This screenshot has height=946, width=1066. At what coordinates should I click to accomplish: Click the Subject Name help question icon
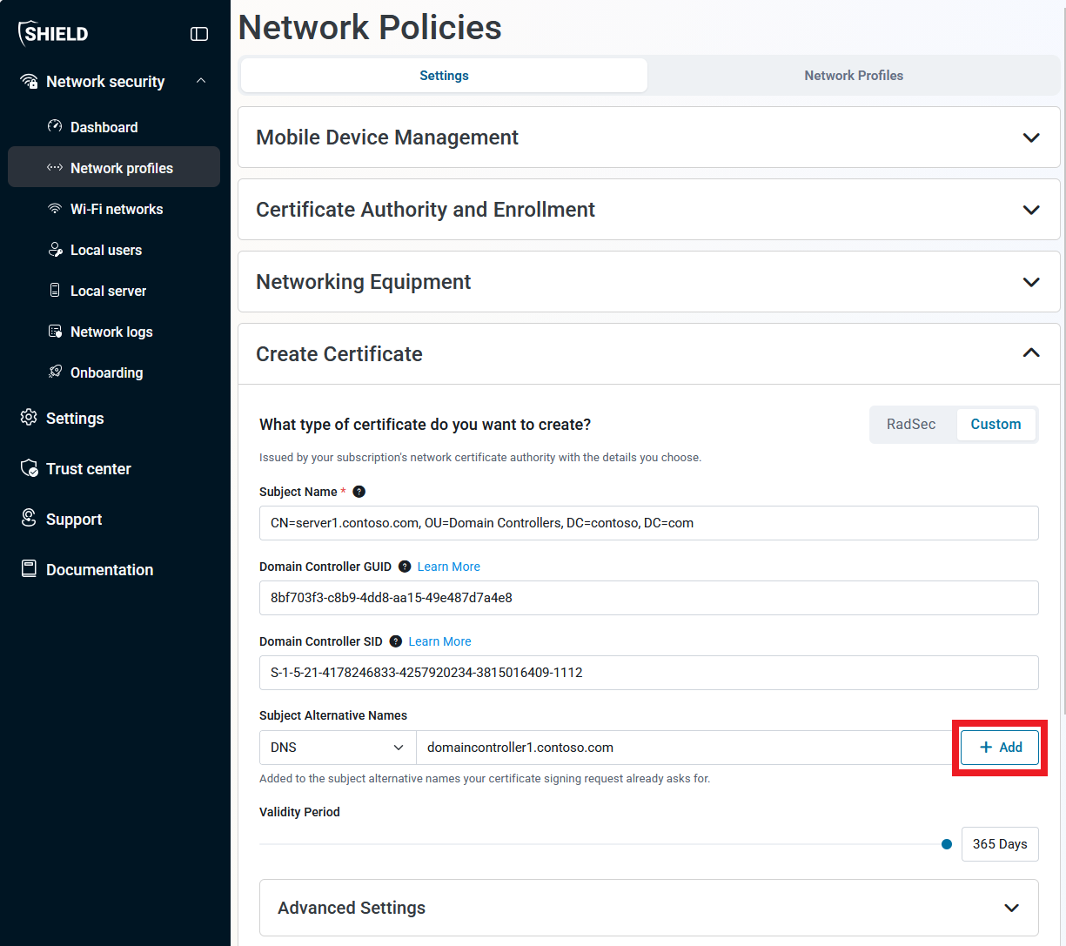[359, 492]
